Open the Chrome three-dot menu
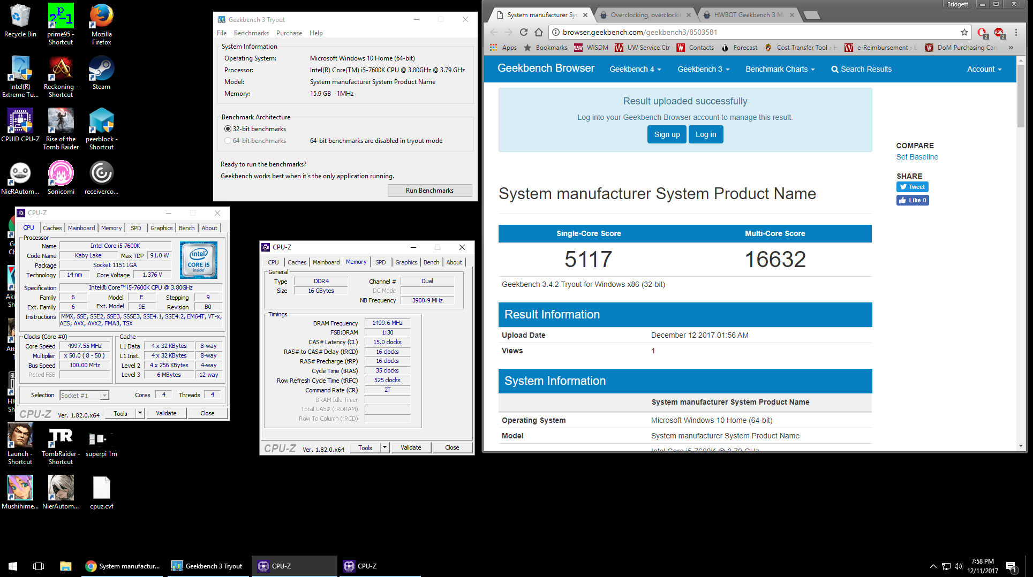This screenshot has width=1033, height=577. point(1016,33)
